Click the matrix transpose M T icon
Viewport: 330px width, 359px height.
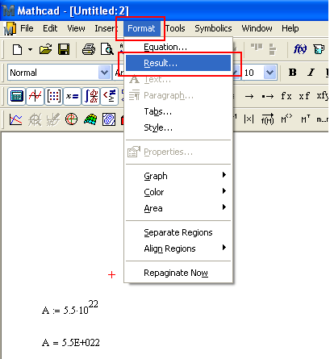[x=305, y=119]
